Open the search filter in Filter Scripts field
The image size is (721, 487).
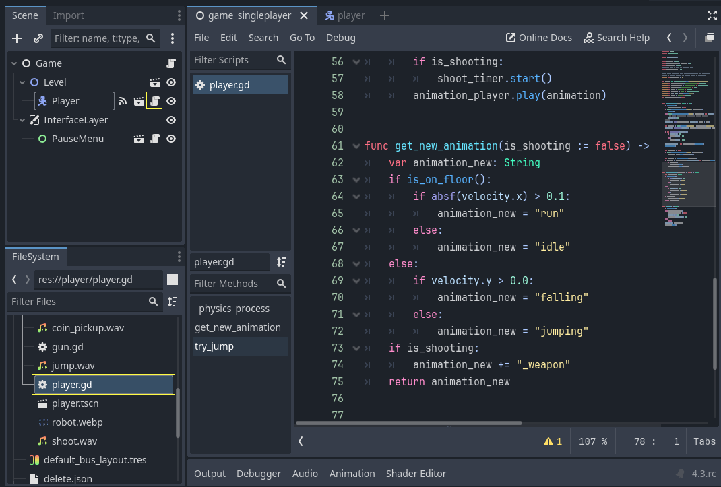coord(281,60)
